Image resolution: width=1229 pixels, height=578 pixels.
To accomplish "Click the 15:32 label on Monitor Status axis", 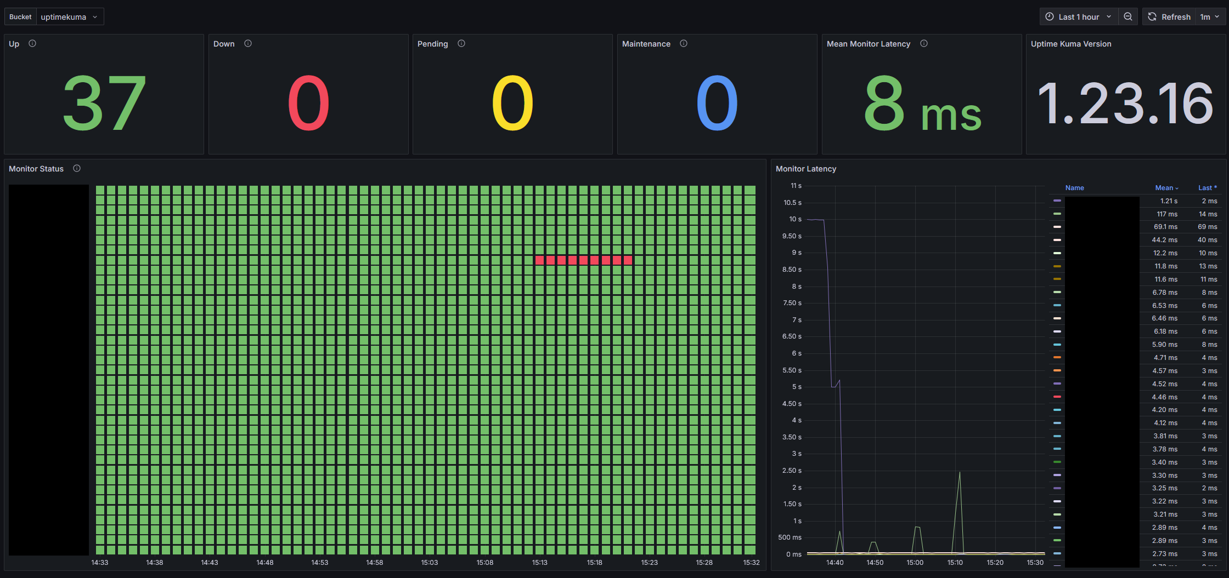I will coord(752,563).
